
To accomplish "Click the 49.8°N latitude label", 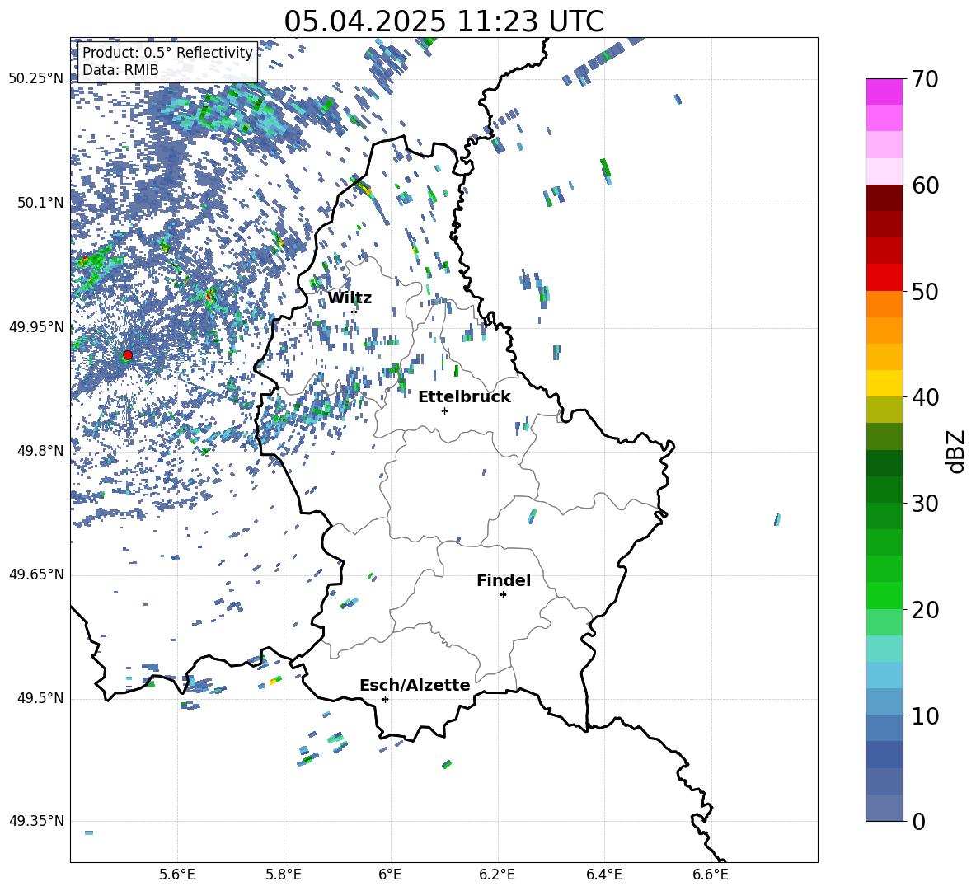I will [x=40, y=451].
